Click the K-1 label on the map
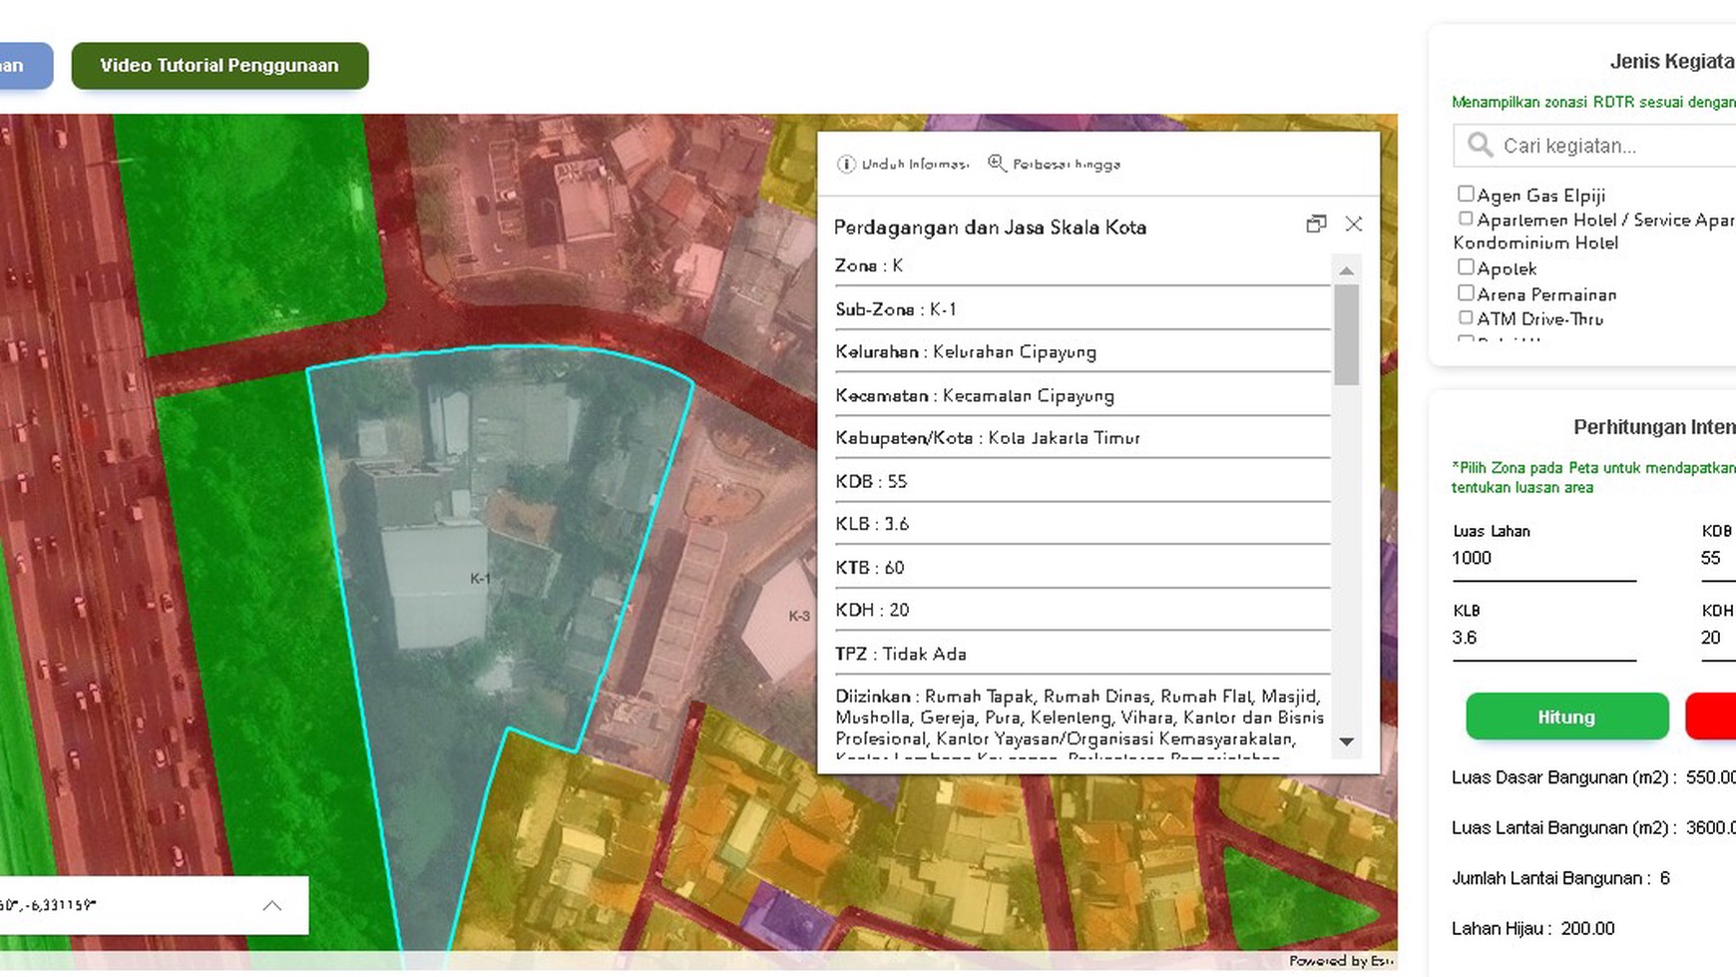 (x=480, y=579)
